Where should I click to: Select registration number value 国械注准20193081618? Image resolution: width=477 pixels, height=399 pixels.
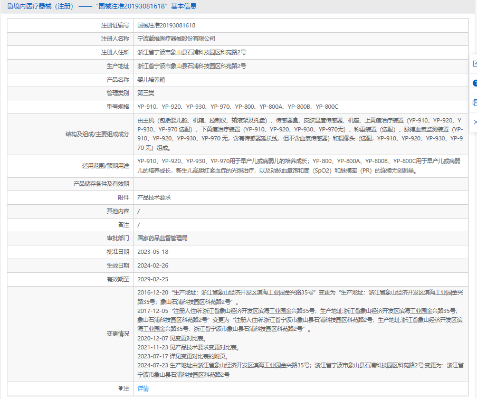(x=166, y=25)
